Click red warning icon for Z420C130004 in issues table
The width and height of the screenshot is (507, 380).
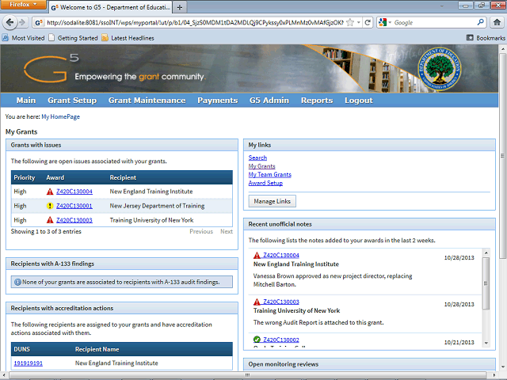[x=50, y=192]
